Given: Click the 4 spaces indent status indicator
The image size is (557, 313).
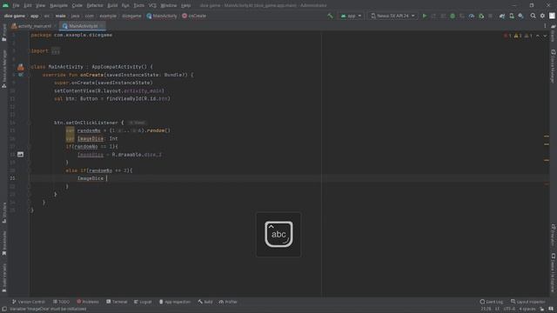Looking at the screenshot, I should 527,310.
